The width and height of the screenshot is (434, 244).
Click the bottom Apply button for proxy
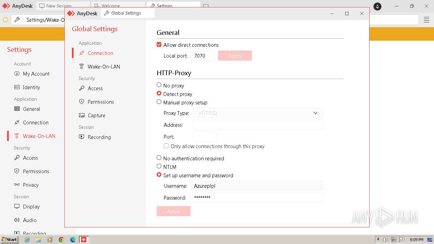tap(174, 211)
